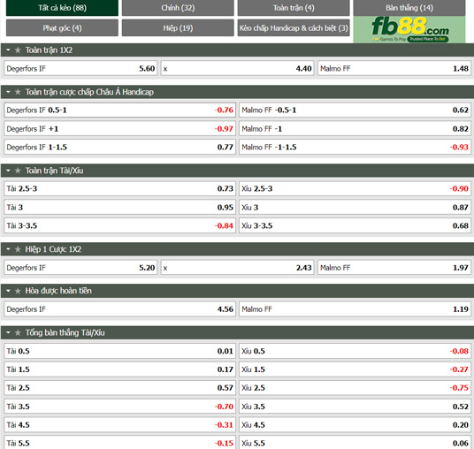Viewport: 474px width, 449px height.
Task: Collapse the Hòa được hoàn tiền section arrow
Action: tap(8, 291)
